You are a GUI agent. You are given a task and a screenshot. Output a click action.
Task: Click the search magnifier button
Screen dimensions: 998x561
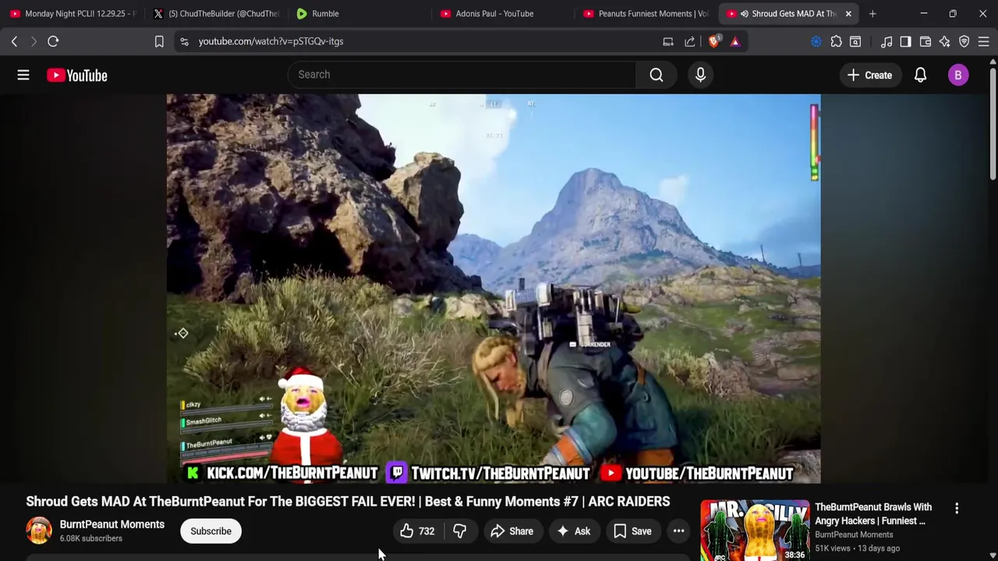click(x=656, y=75)
